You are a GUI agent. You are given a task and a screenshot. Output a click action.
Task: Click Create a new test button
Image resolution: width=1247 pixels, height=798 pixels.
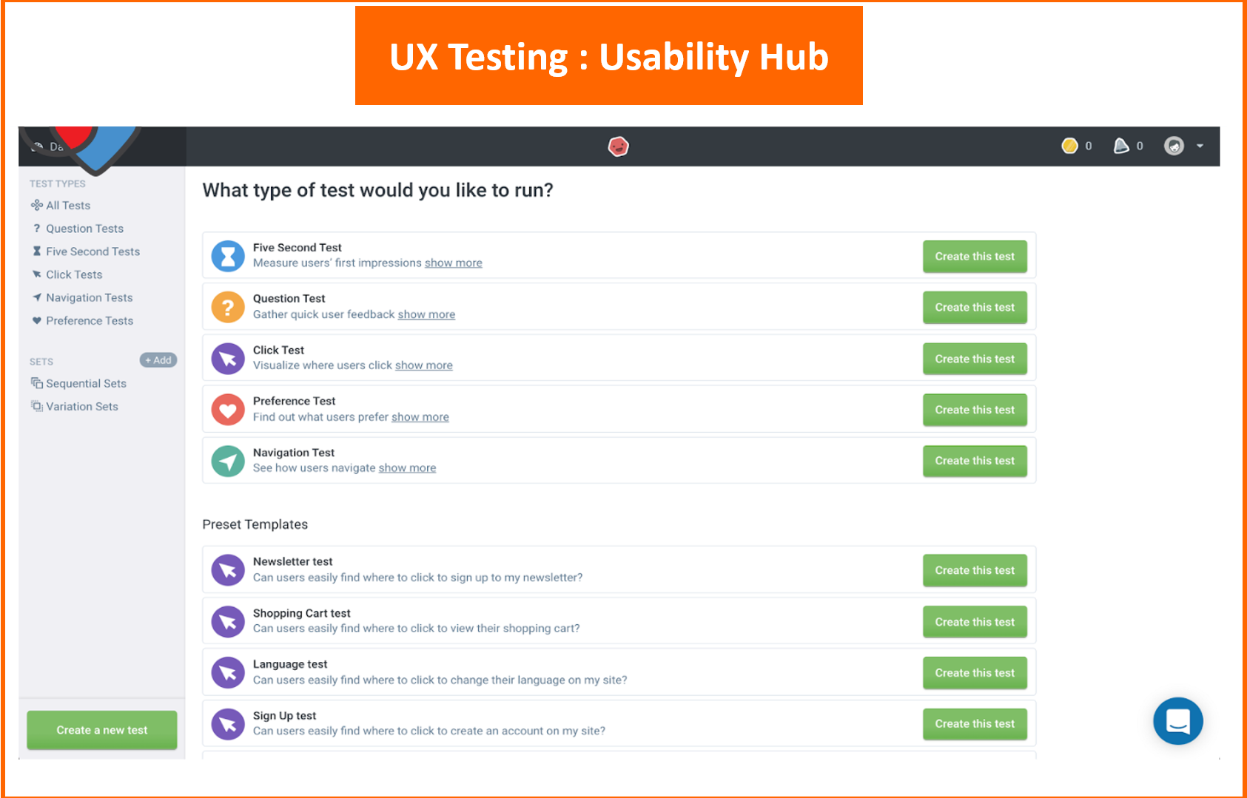click(102, 730)
